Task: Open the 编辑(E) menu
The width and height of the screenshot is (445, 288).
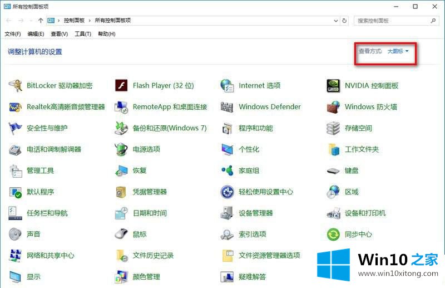Action: (x=36, y=34)
